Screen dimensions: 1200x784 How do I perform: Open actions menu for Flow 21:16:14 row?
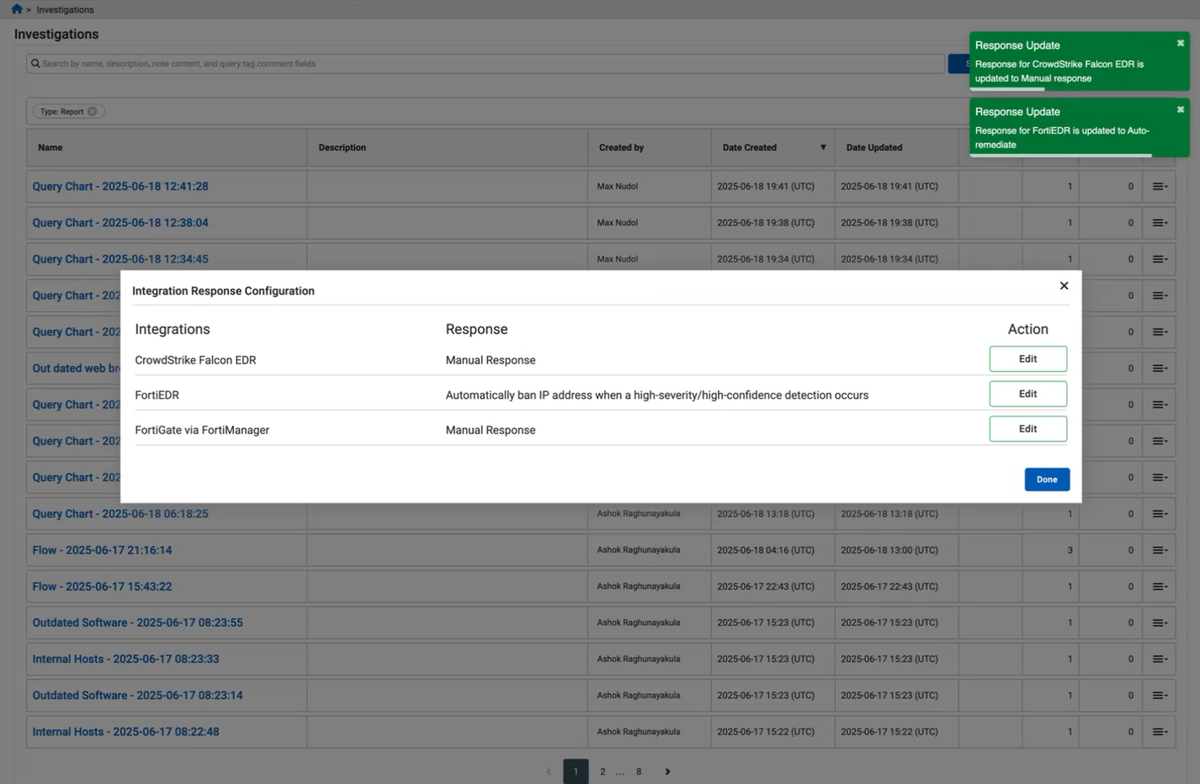(1160, 550)
